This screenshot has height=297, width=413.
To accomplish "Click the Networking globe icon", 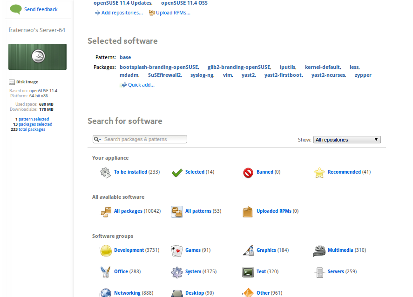I will tap(106, 293).
